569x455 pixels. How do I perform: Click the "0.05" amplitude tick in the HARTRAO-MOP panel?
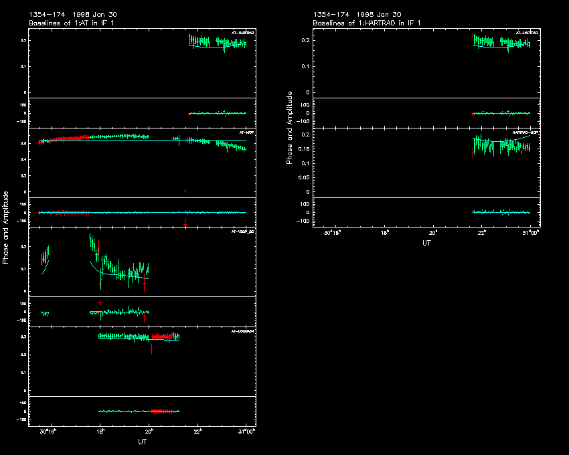[304, 177]
